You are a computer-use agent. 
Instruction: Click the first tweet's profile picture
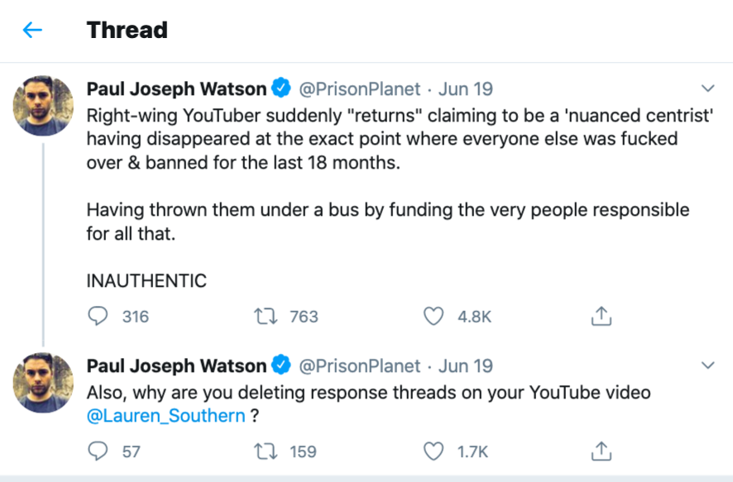[x=45, y=106]
